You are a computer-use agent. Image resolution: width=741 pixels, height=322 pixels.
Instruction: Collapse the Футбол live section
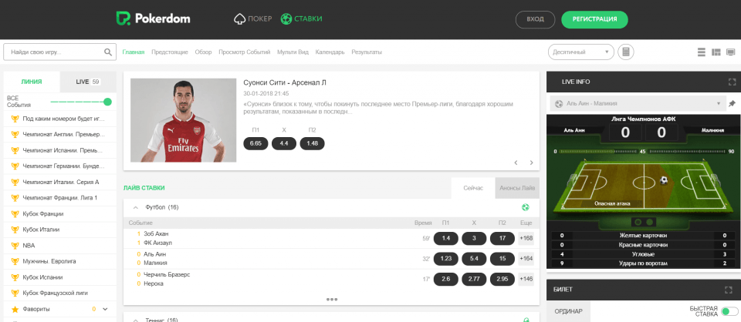pos(136,207)
